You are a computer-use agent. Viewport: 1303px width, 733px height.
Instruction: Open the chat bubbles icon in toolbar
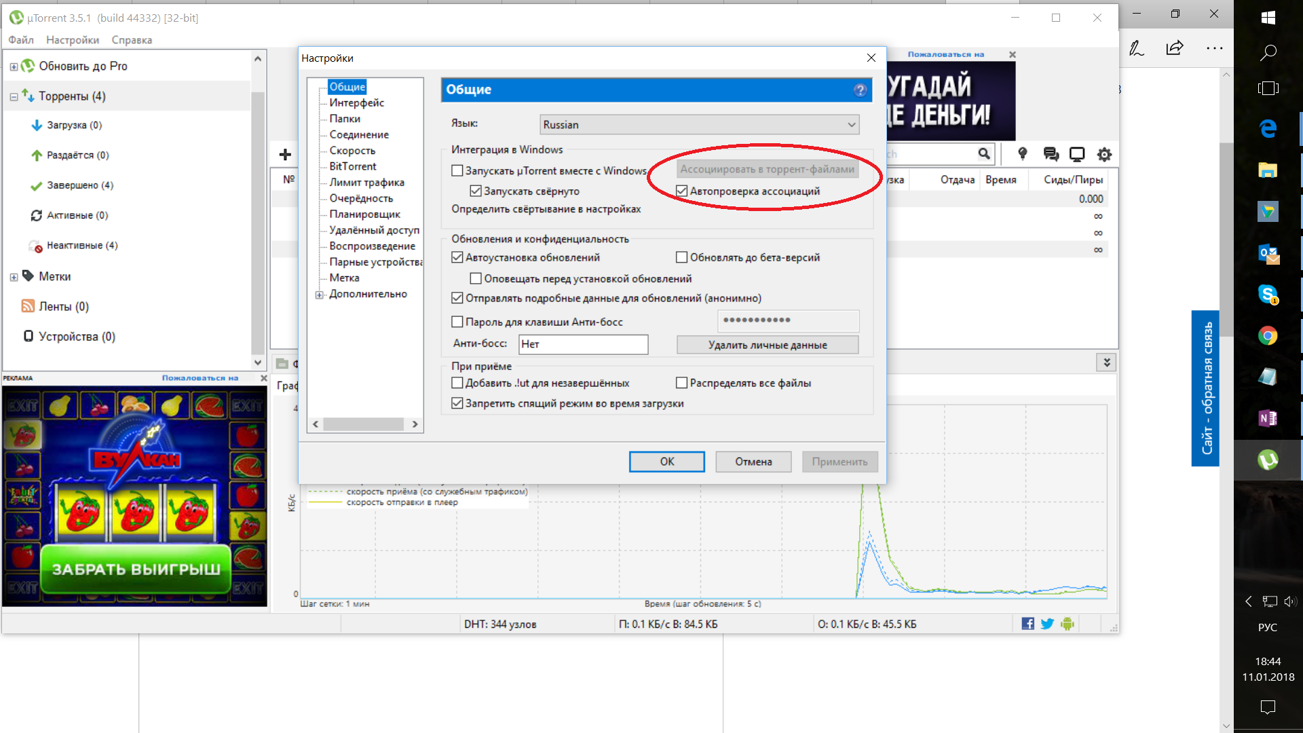1051,154
